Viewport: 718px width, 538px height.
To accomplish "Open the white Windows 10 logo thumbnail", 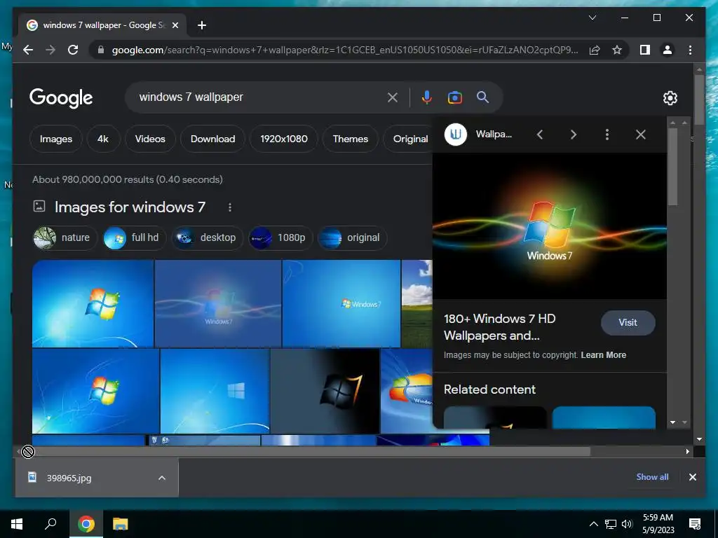I will pyautogui.click(x=215, y=391).
